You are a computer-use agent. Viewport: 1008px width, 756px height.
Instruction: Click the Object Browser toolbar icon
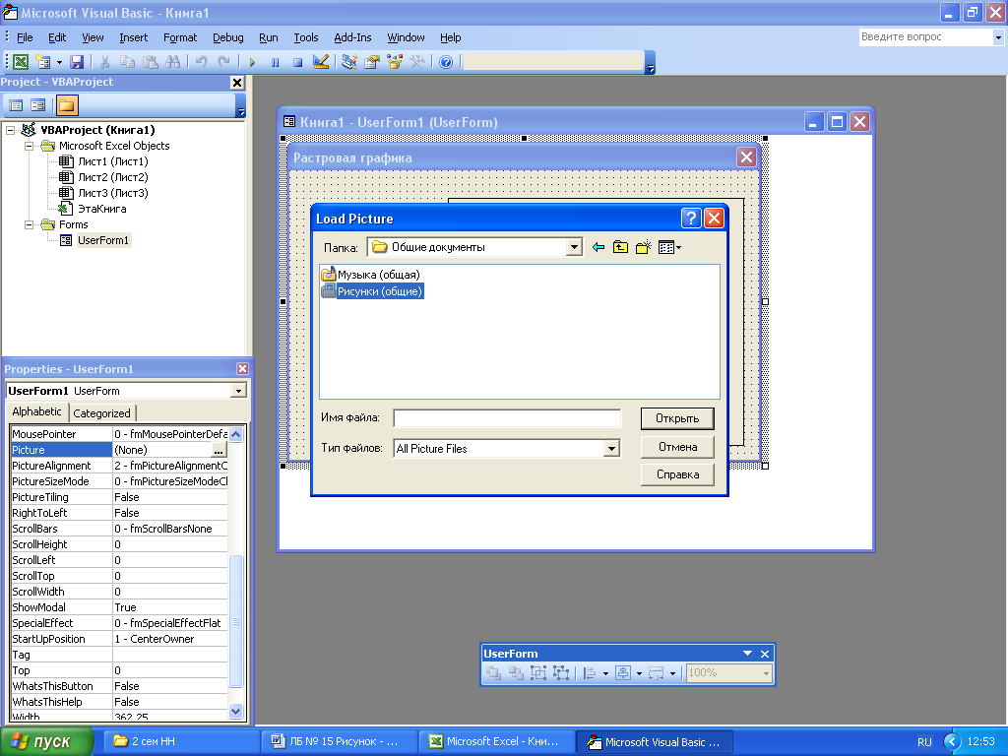tap(394, 62)
